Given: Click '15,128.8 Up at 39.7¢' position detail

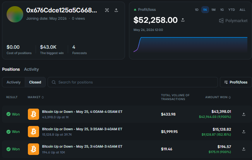Looking at the screenshot, I should pyautogui.click(x=57, y=134).
